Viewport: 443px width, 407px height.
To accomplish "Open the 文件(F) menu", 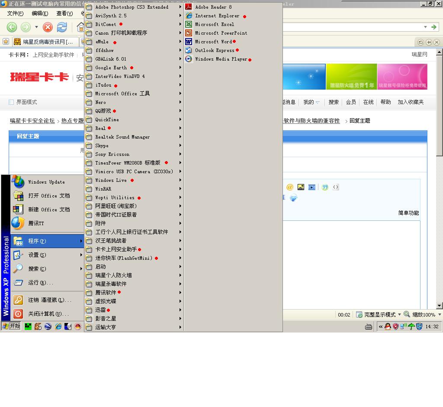I will (x=15, y=13).
